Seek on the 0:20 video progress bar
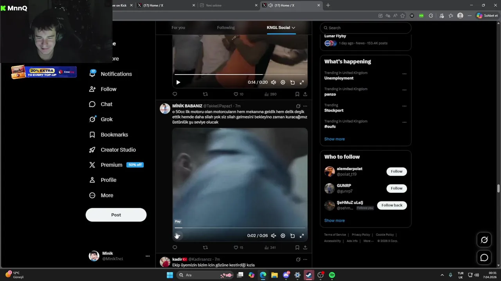 point(240,74)
